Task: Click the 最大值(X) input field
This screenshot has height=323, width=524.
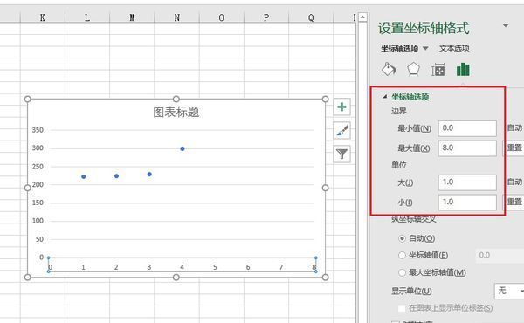Action: (x=467, y=148)
